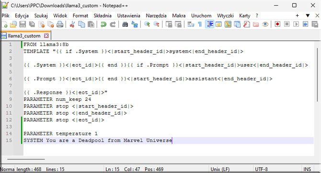Toggle the indent guide icon
This screenshot has height=173, width=321.
tap(210, 24)
